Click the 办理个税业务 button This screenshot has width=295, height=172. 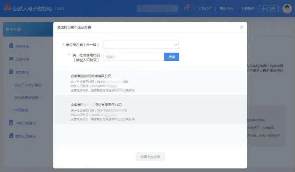tap(150, 157)
